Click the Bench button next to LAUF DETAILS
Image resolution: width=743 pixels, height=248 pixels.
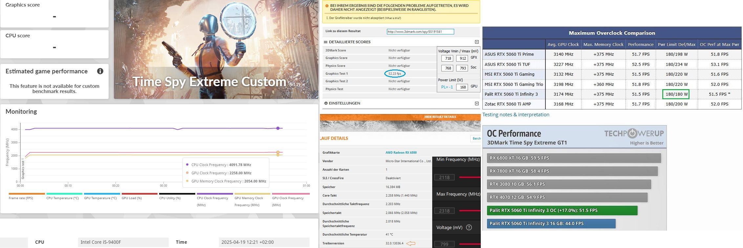476,139
